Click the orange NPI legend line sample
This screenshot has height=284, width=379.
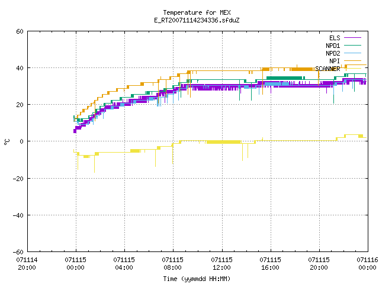pyautogui.click(x=352, y=61)
